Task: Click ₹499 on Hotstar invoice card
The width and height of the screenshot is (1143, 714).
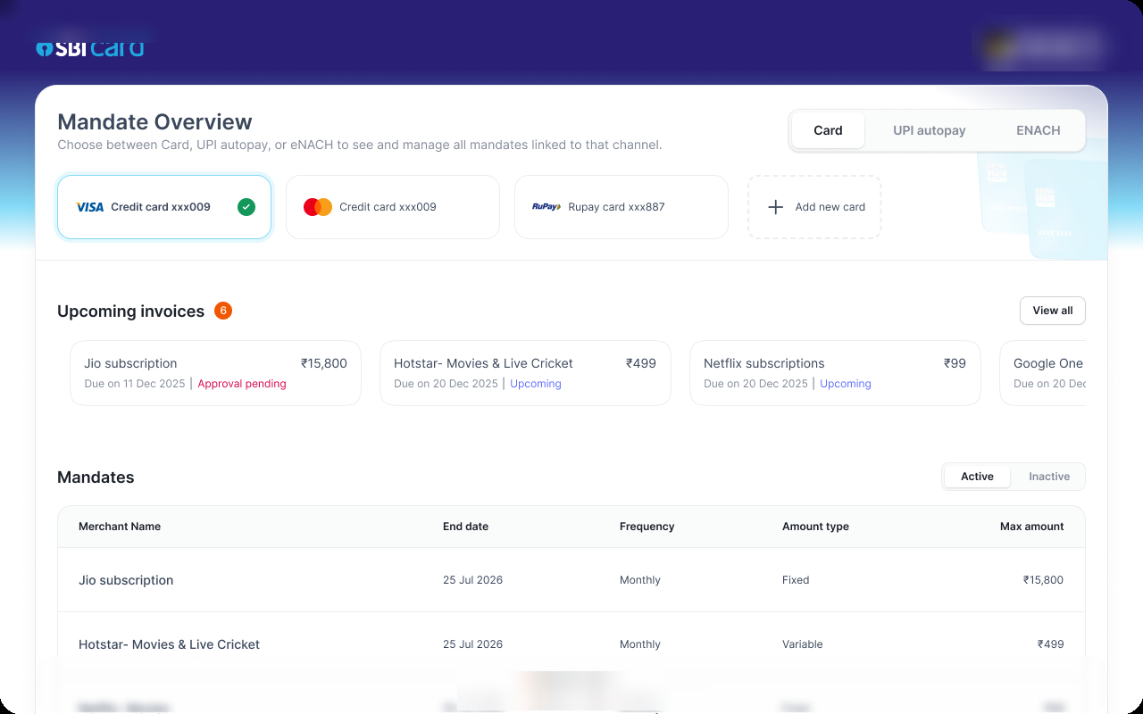Action: click(641, 363)
